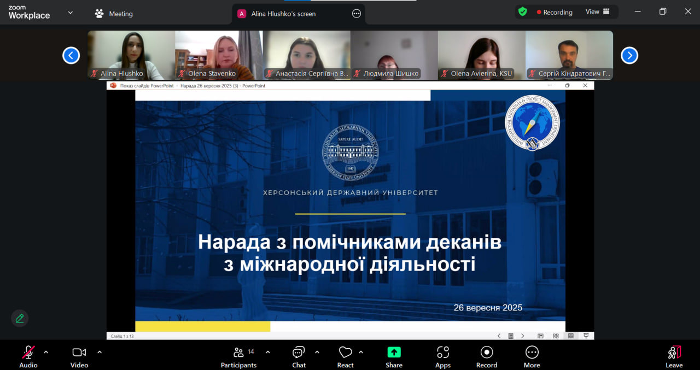Select Анастасія Сергіївна video thumbnail
Viewport: 700px width, 370px height.
[x=306, y=55]
